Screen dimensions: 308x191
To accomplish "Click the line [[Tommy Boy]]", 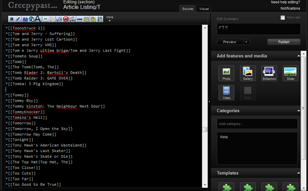I will [22, 101].
